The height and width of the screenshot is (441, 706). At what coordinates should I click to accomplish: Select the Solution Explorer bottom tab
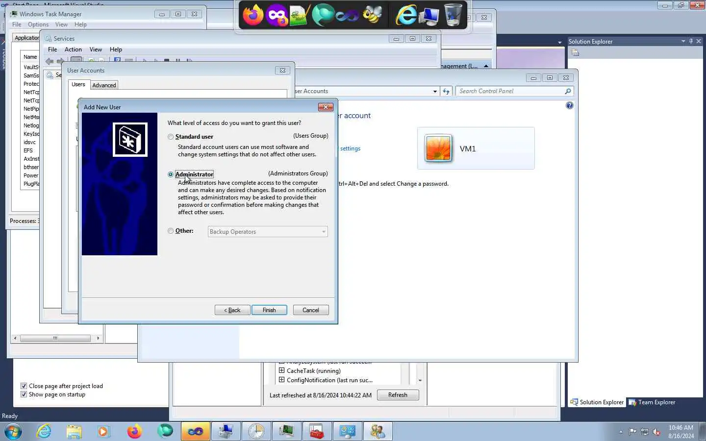597,402
